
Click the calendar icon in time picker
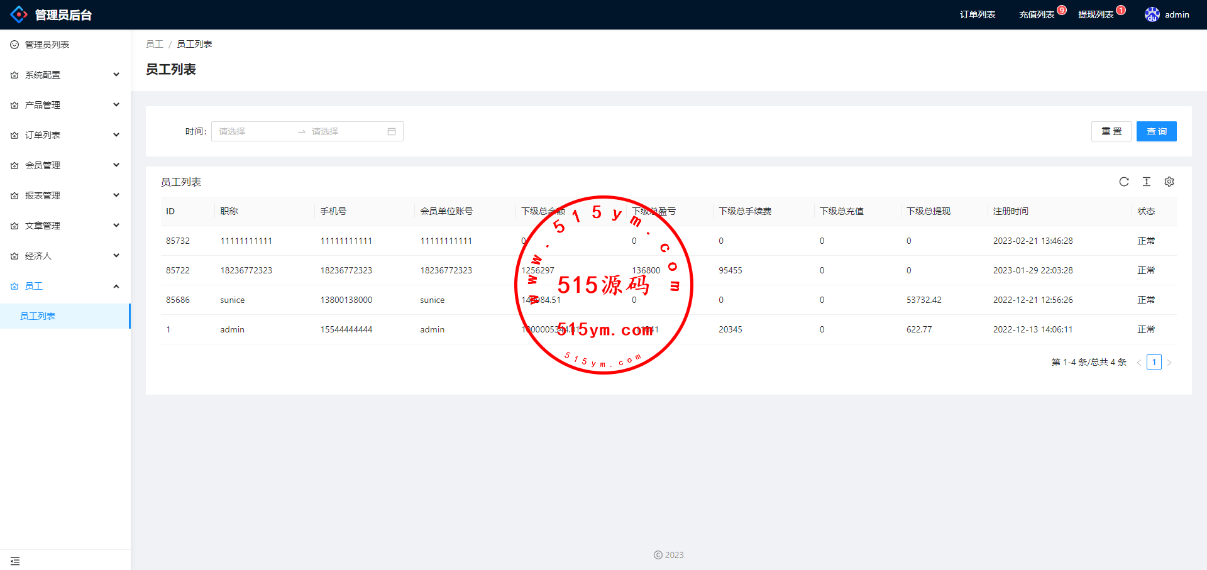(x=392, y=131)
